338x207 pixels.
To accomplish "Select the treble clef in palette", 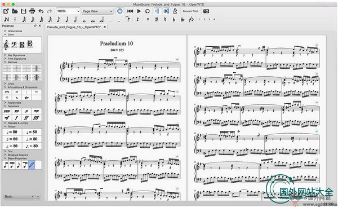I will tap(6, 45).
